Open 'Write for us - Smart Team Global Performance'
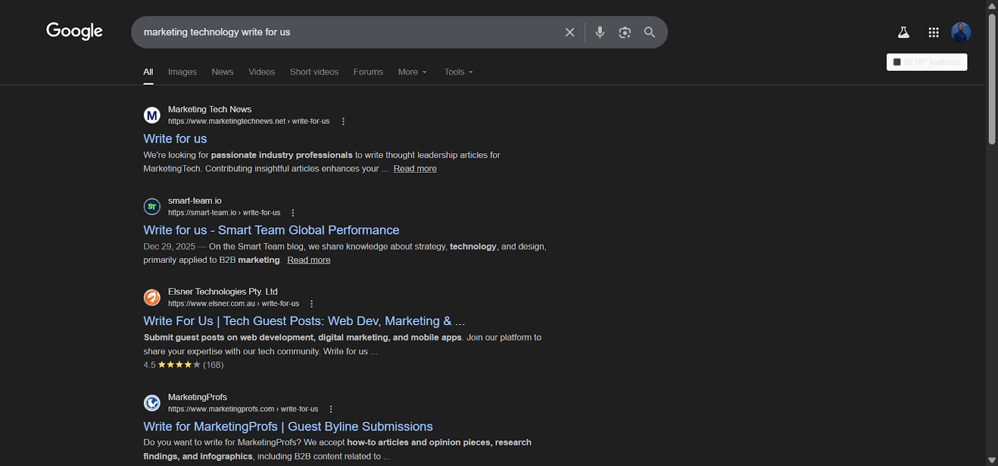Image resolution: width=998 pixels, height=466 pixels. point(271,230)
